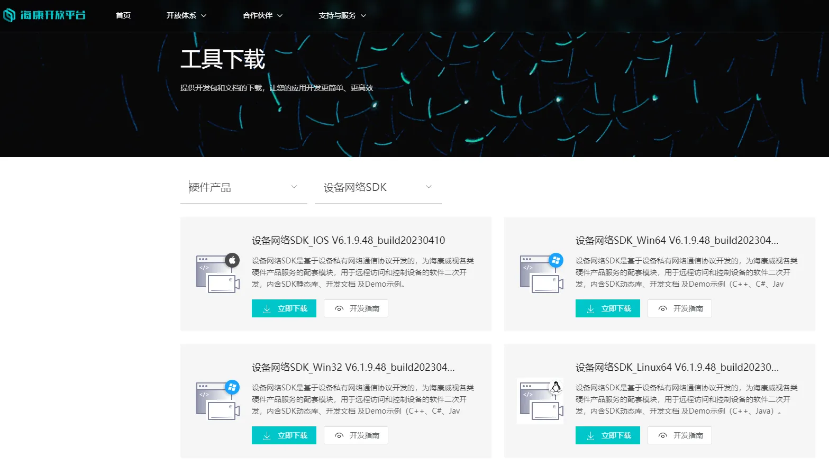Click the eye icon beside Win32 开发指南

click(339, 435)
